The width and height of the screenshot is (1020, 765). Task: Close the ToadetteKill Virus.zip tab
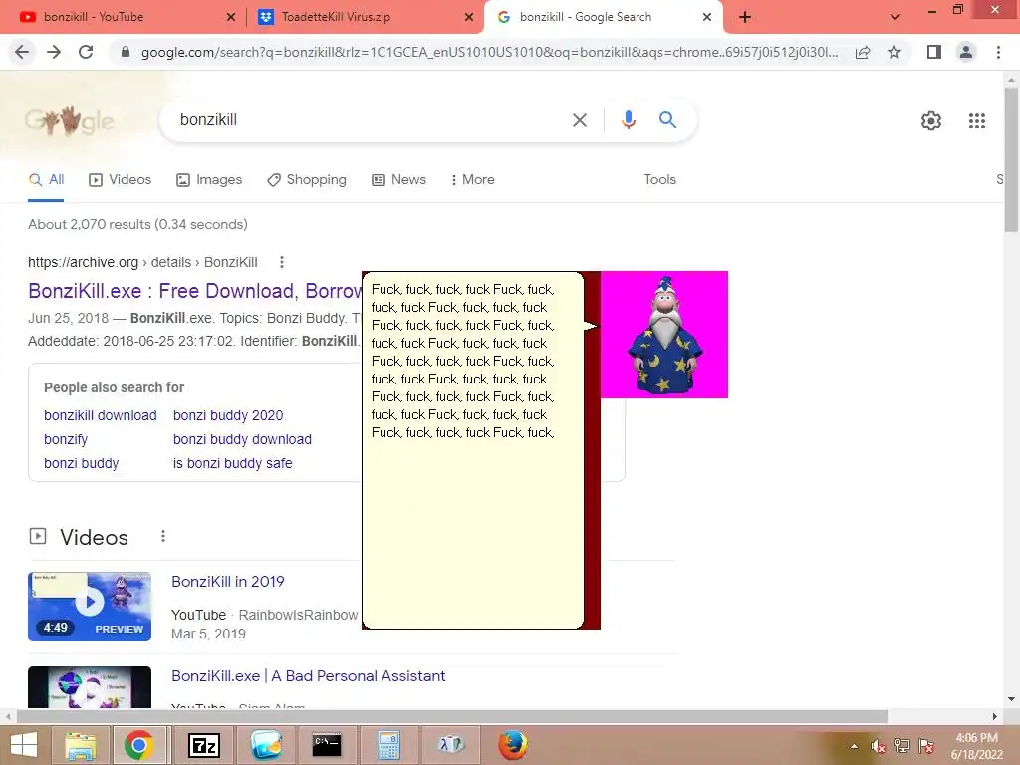[469, 17]
